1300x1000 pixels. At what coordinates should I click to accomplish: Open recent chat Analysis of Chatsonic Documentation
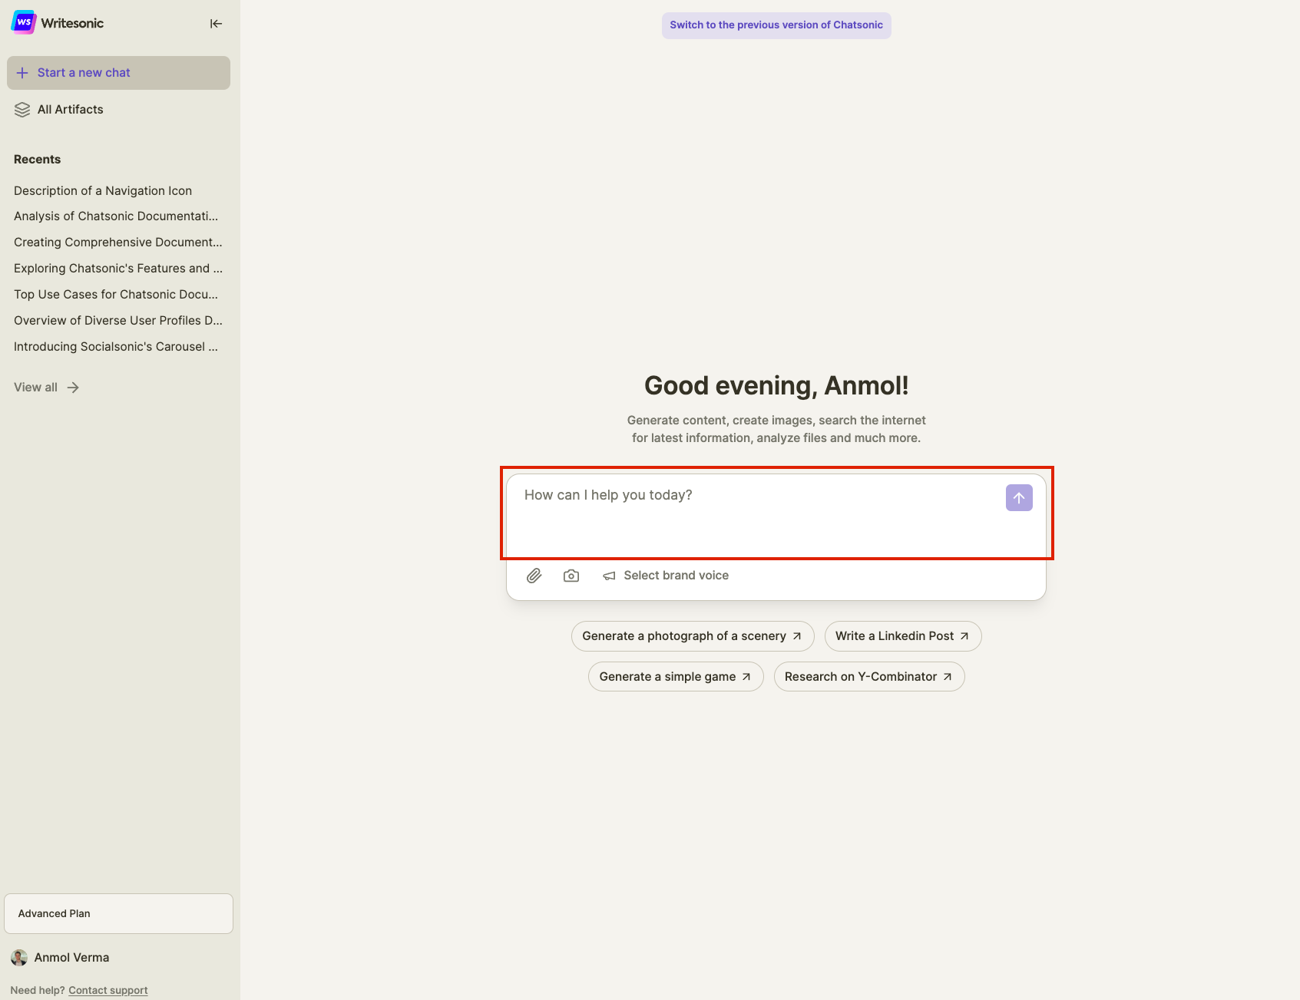[116, 216]
